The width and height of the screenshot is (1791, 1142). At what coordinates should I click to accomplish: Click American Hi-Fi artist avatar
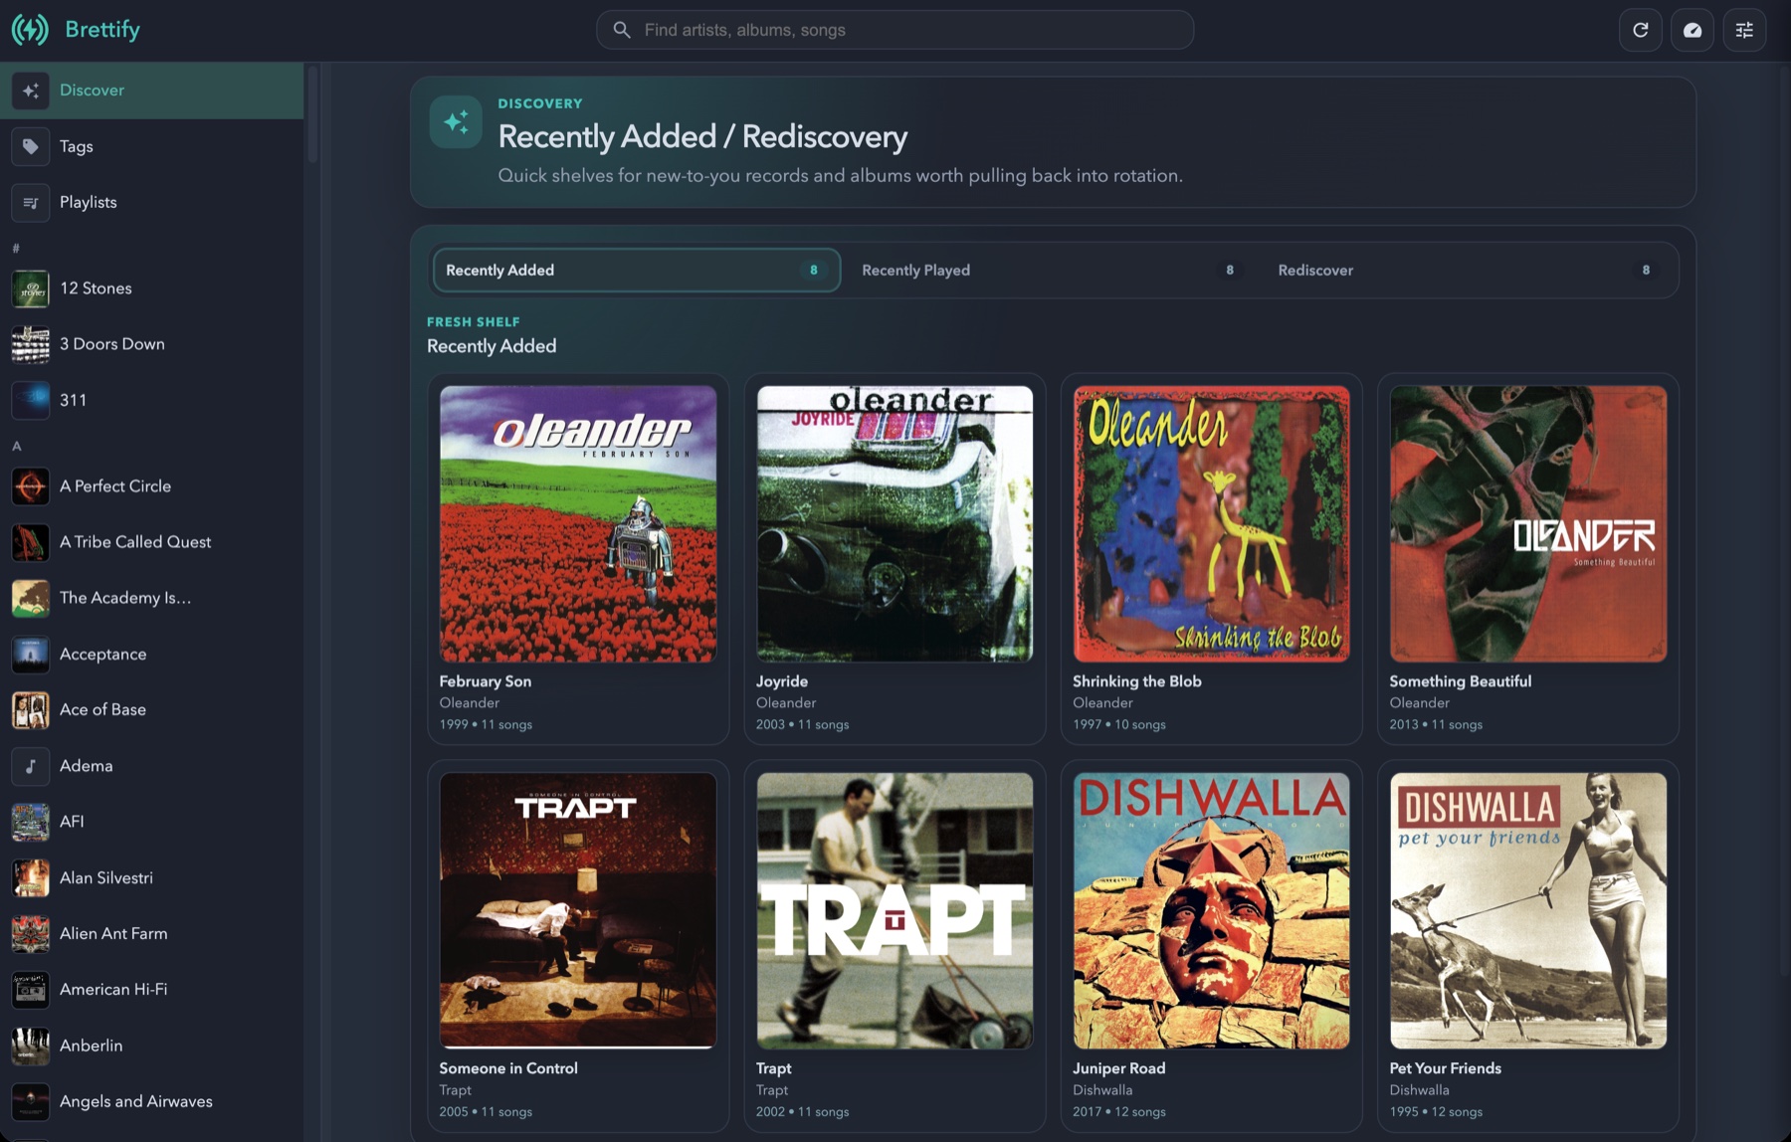point(31,990)
